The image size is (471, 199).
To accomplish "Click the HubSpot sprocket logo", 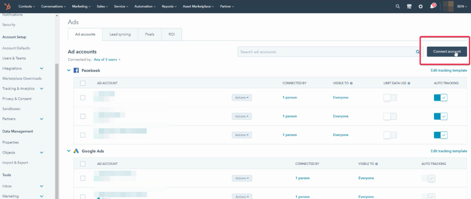I will pyautogui.click(x=7, y=6).
